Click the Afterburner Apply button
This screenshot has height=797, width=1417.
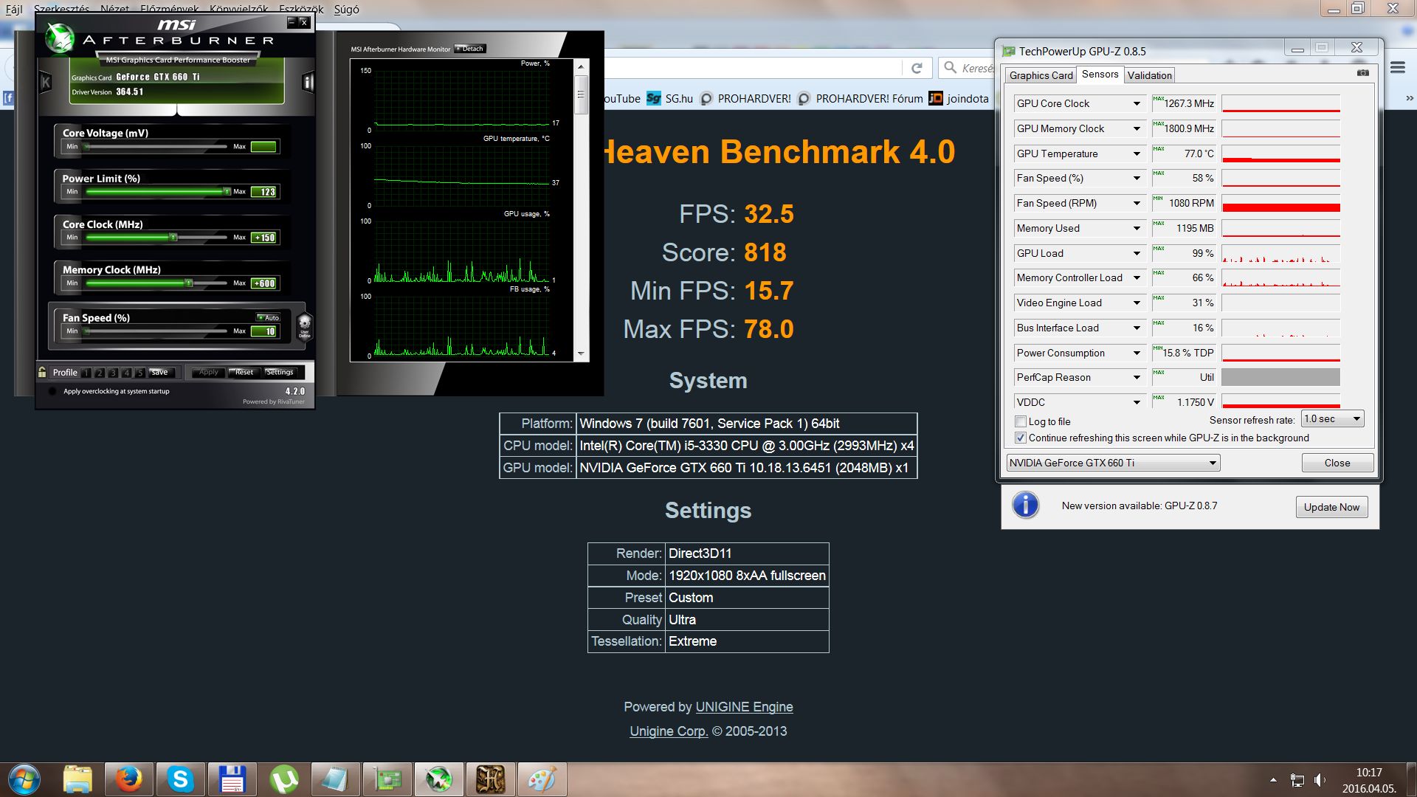coord(209,373)
